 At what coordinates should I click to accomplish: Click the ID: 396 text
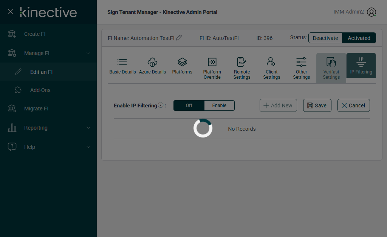pyautogui.click(x=264, y=38)
